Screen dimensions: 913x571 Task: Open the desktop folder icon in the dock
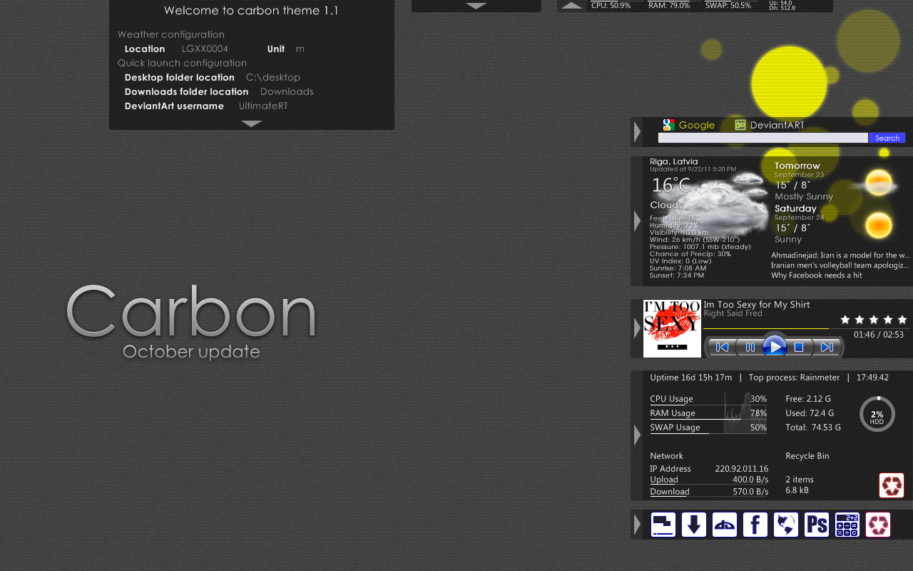(663, 525)
